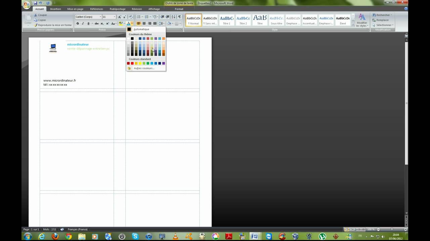Apply superscript formatting
The height and width of the screenshot is (241, 430).
click(107, 23)
